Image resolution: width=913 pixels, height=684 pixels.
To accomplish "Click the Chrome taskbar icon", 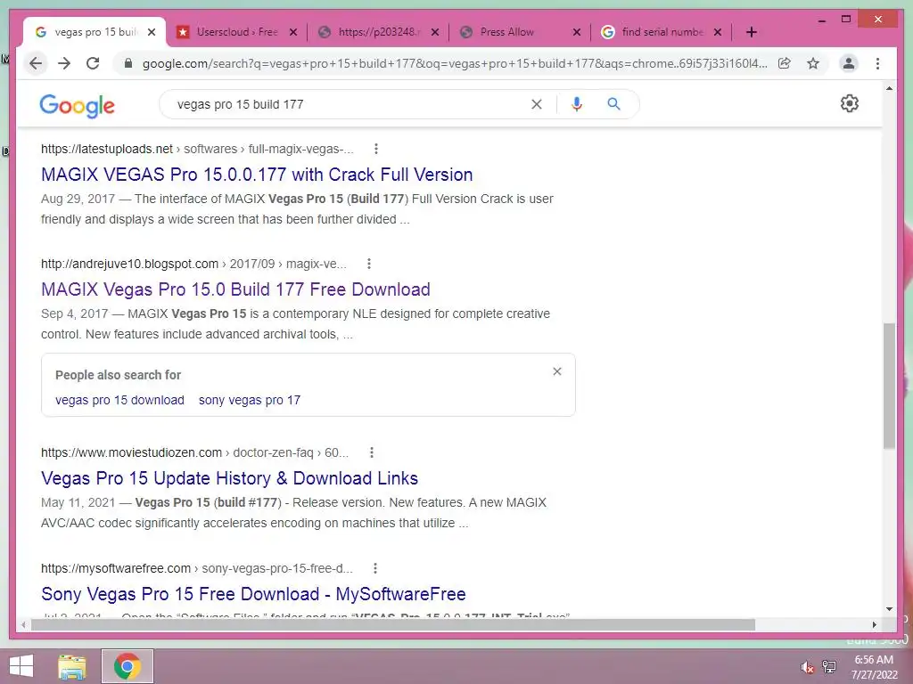I will [x=127, y=666].
